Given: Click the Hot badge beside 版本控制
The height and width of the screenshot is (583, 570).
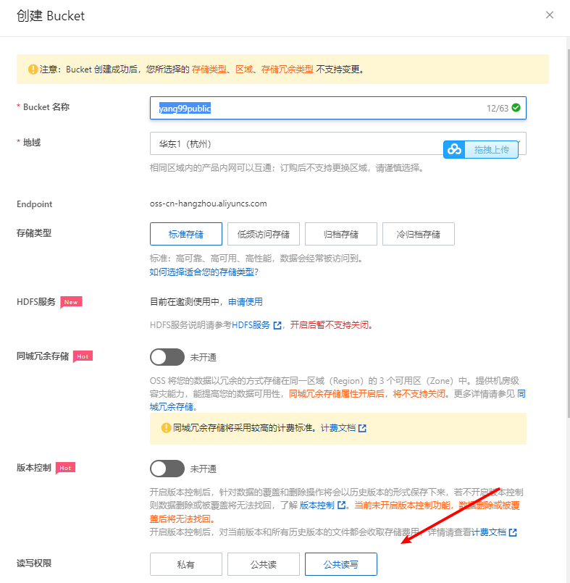Looking at the screenshot, I should [65, 468].
